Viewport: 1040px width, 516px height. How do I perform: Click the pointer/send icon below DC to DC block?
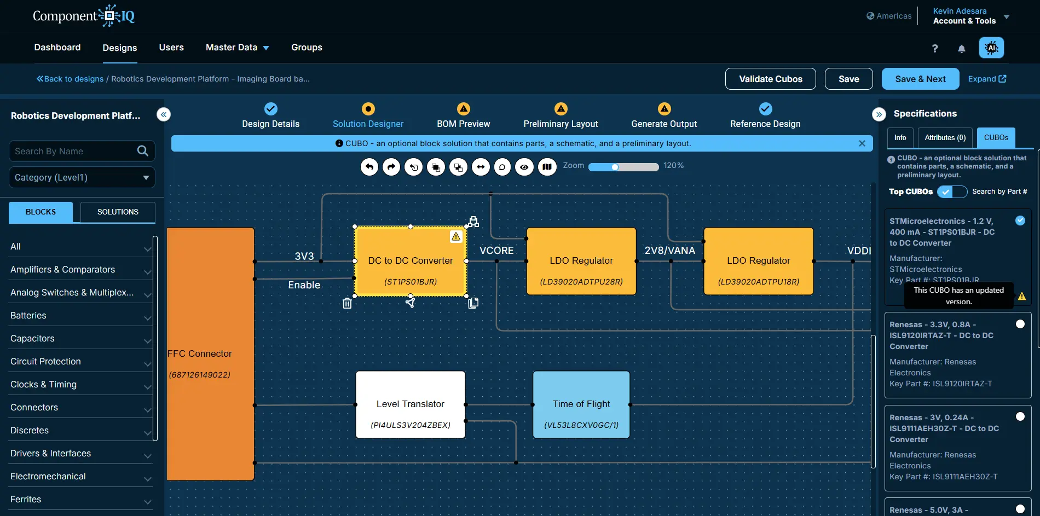click(x=411, y=302)
